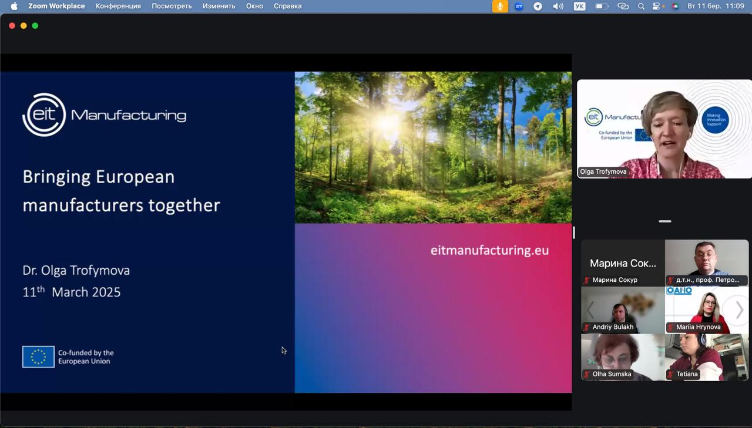Open the Zoom Workplace app menu
Screen dimensions: 752x428
click(56, 6)
